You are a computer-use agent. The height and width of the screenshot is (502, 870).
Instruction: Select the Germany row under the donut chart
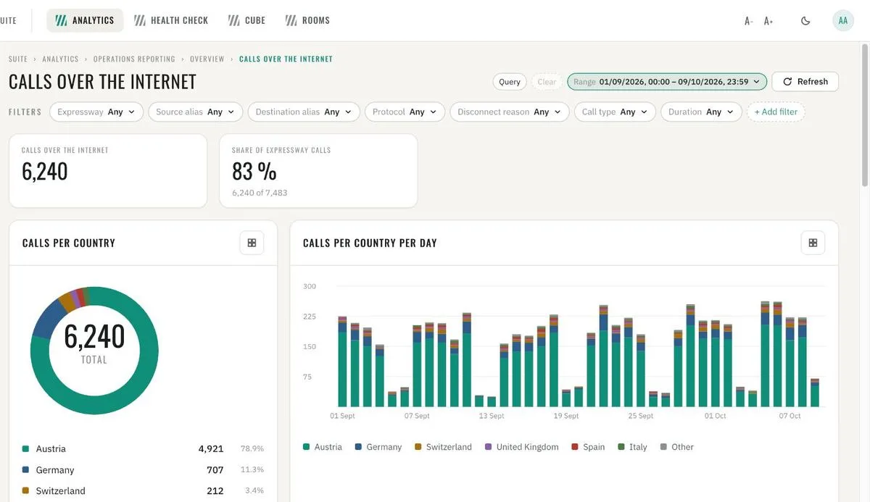point(143,470)
